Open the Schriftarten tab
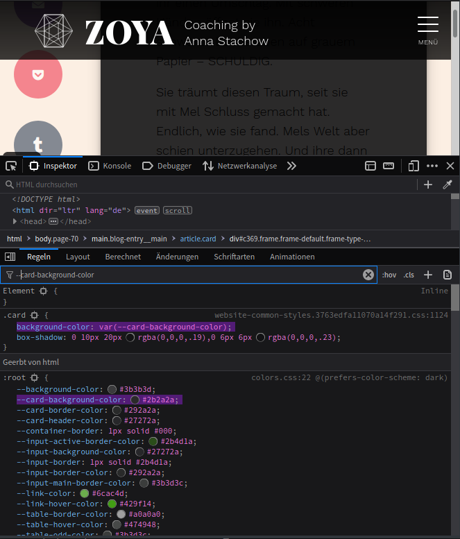 [x=234, y=257]
